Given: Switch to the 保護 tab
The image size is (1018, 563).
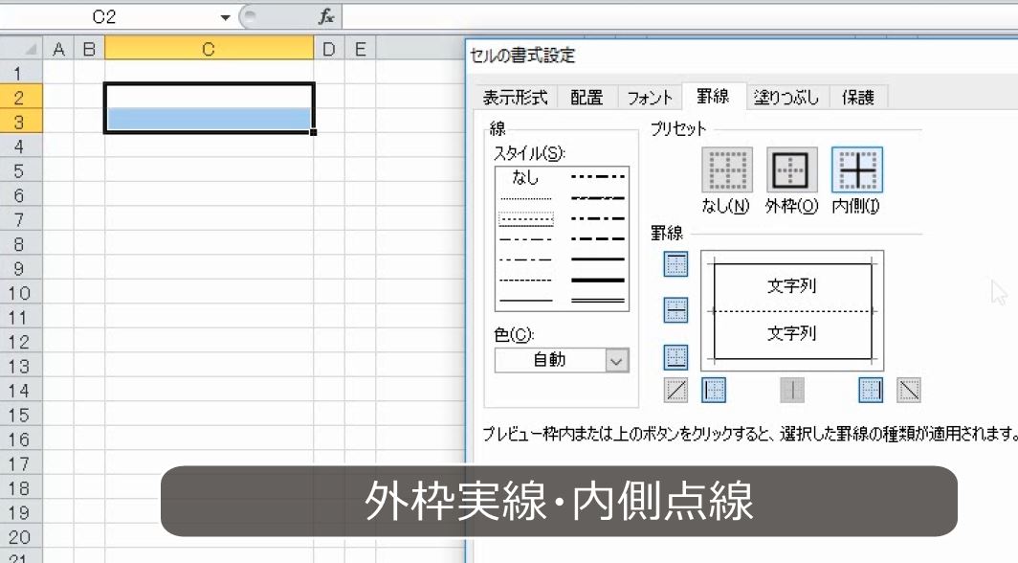Looking at the screenshot, I should 858,98.
